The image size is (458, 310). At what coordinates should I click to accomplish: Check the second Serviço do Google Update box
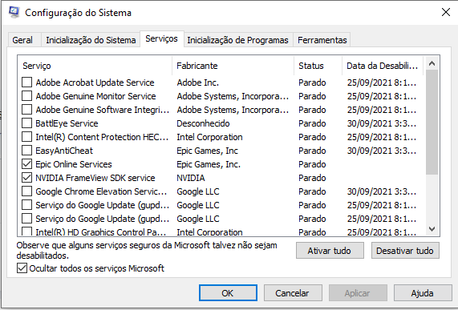(x=27, y=219)
